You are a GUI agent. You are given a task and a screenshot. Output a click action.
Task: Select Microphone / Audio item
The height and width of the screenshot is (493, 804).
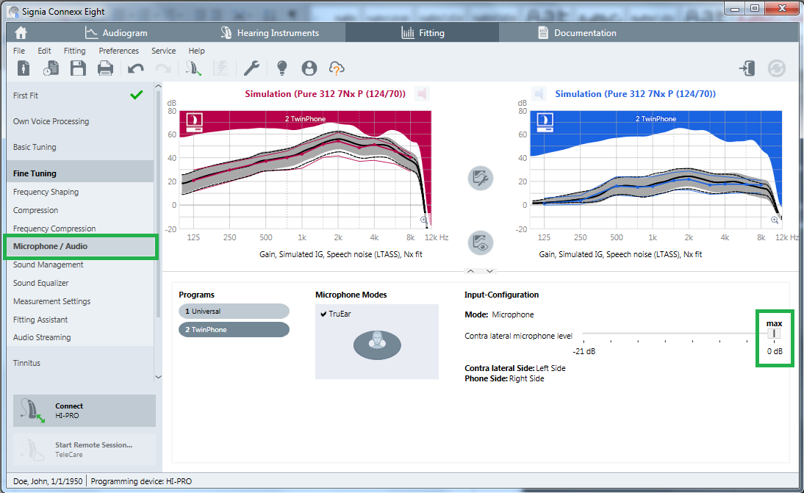point(80,247)
